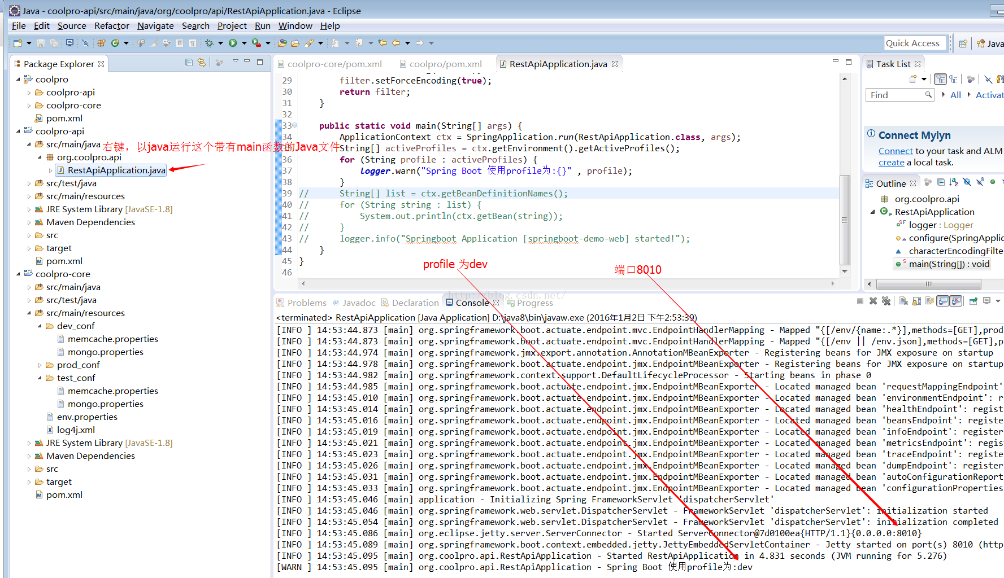Click Remove All Terminated Launches icon

(x=886, y=301)
